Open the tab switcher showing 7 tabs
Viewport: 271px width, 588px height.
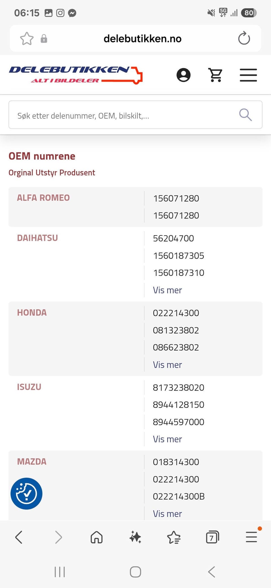pyautogui.click(x=213, y=537)
